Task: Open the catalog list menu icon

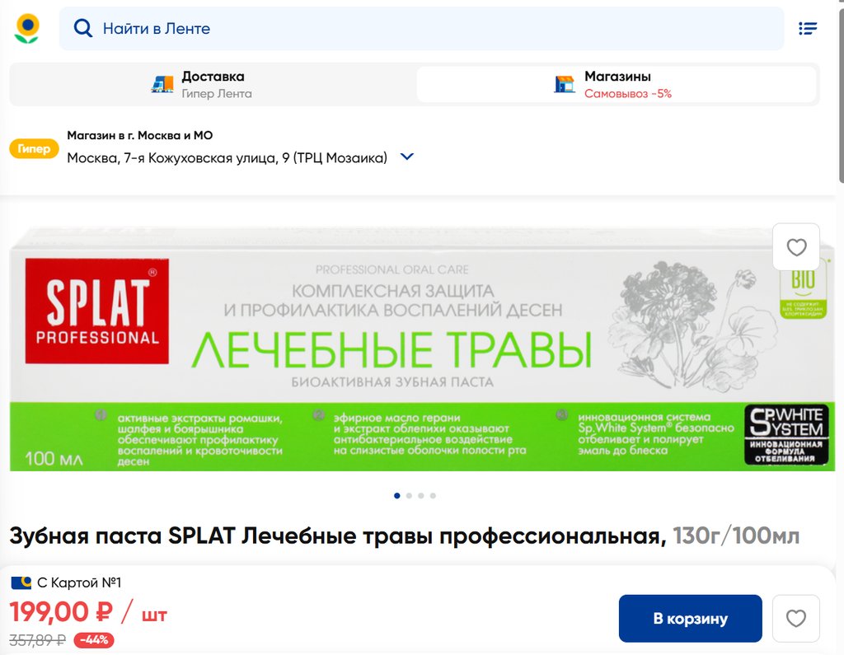Action: [x=808, y=29]
